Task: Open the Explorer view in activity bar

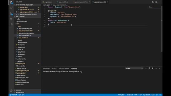Action: (11, 2)
